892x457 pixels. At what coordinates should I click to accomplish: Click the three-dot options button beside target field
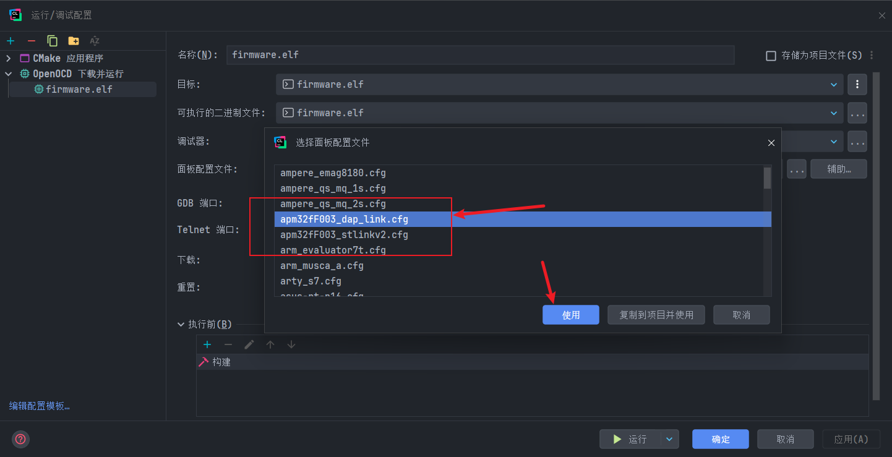857,84
